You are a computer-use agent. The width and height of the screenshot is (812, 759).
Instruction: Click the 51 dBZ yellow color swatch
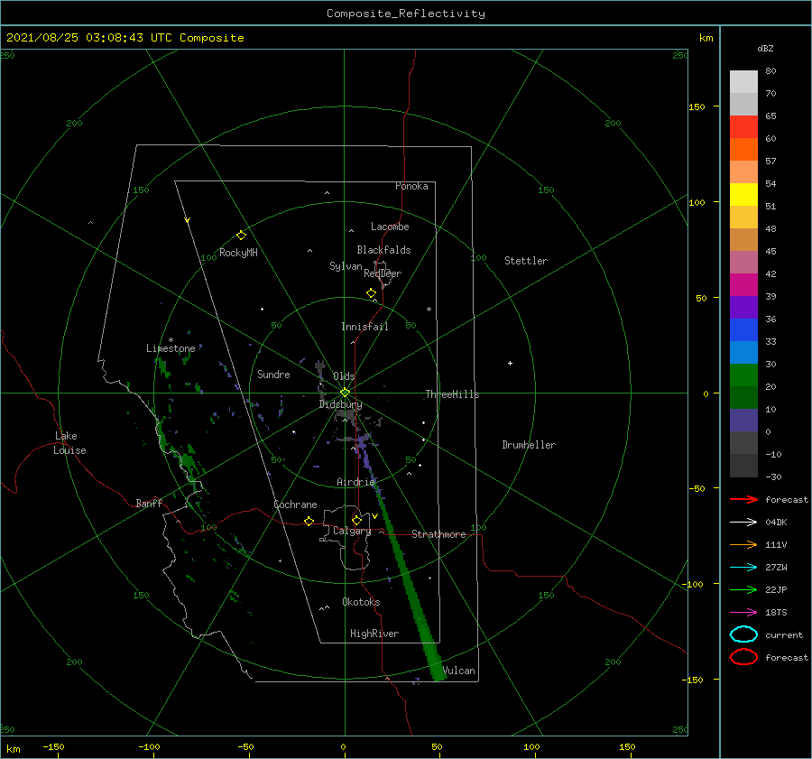pyautogui.click(x=743, y=195)
